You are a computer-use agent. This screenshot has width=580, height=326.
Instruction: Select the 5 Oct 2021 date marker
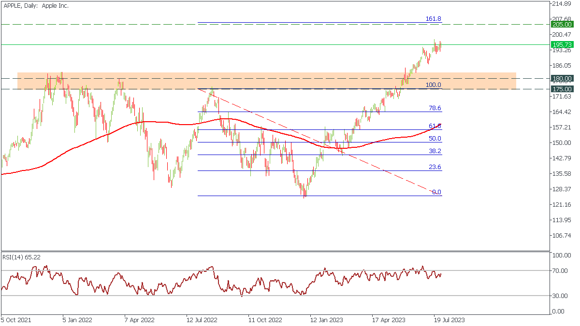pyautogui.click(x=15, y=320)
